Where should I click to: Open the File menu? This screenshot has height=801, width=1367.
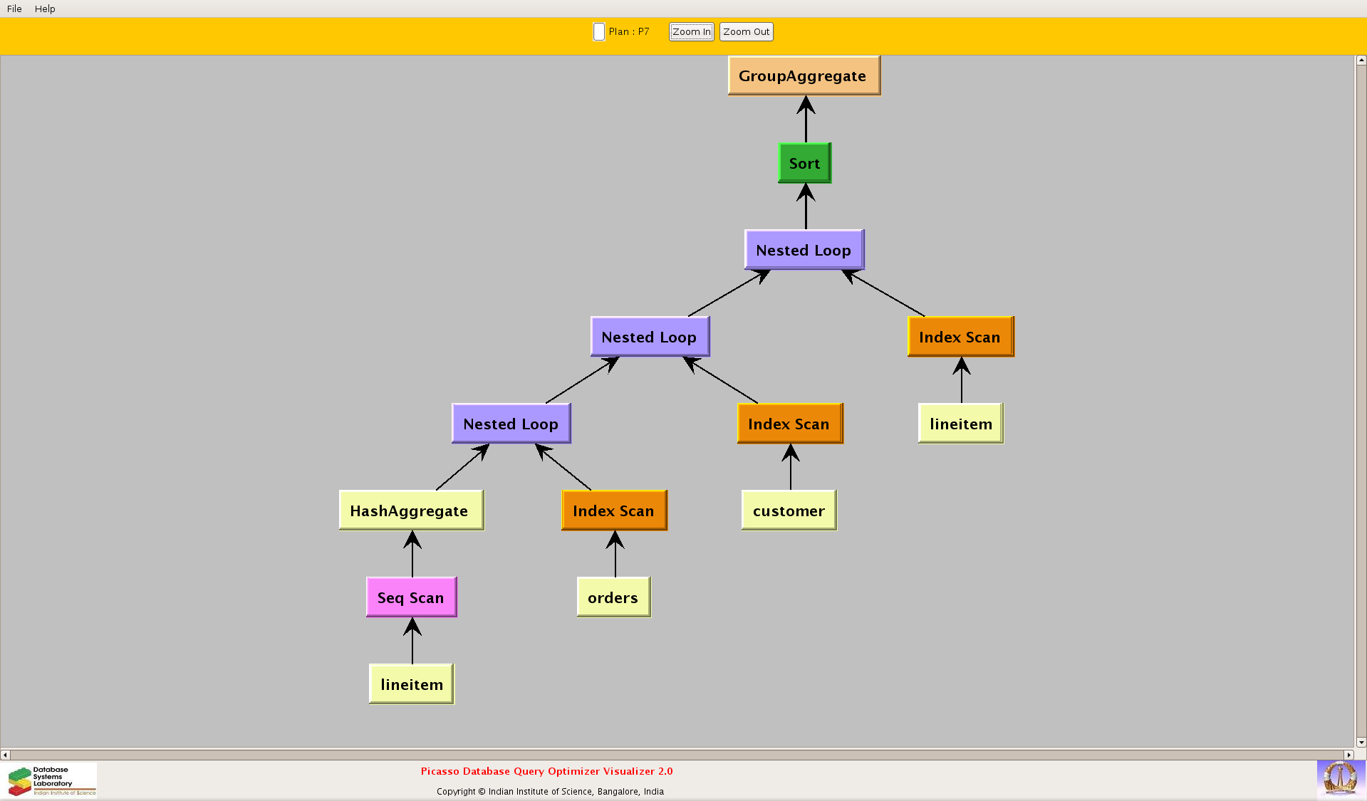click(14, 9)
